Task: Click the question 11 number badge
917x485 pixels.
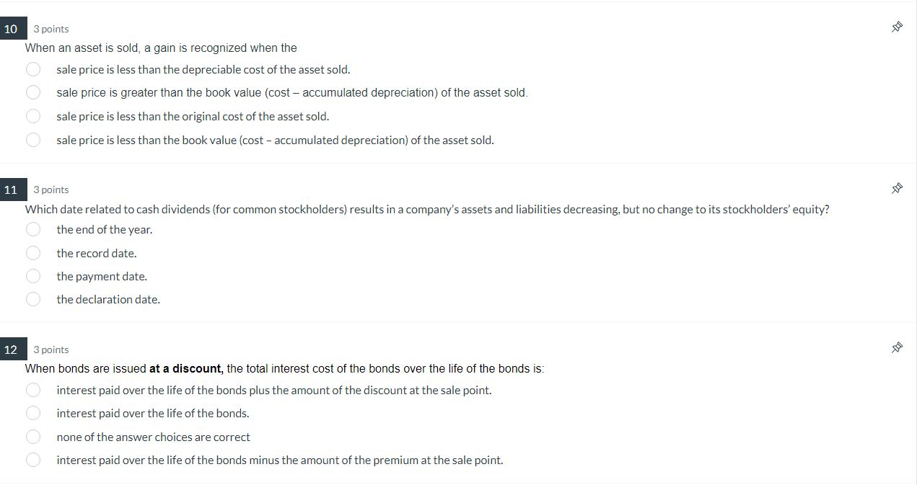Action: click(x=12, y=189)
